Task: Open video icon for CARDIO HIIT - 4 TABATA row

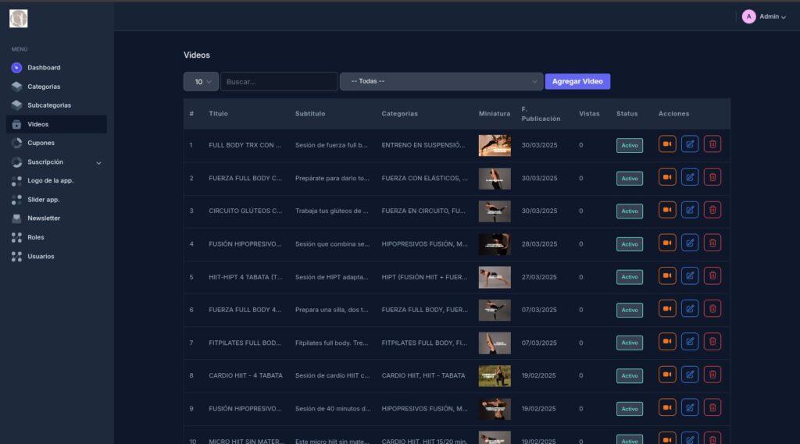Action: 667,375
